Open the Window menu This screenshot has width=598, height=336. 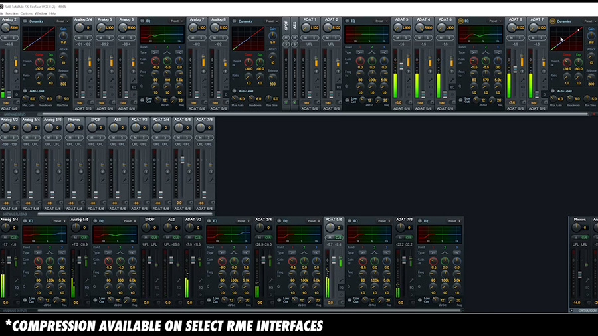41,13
